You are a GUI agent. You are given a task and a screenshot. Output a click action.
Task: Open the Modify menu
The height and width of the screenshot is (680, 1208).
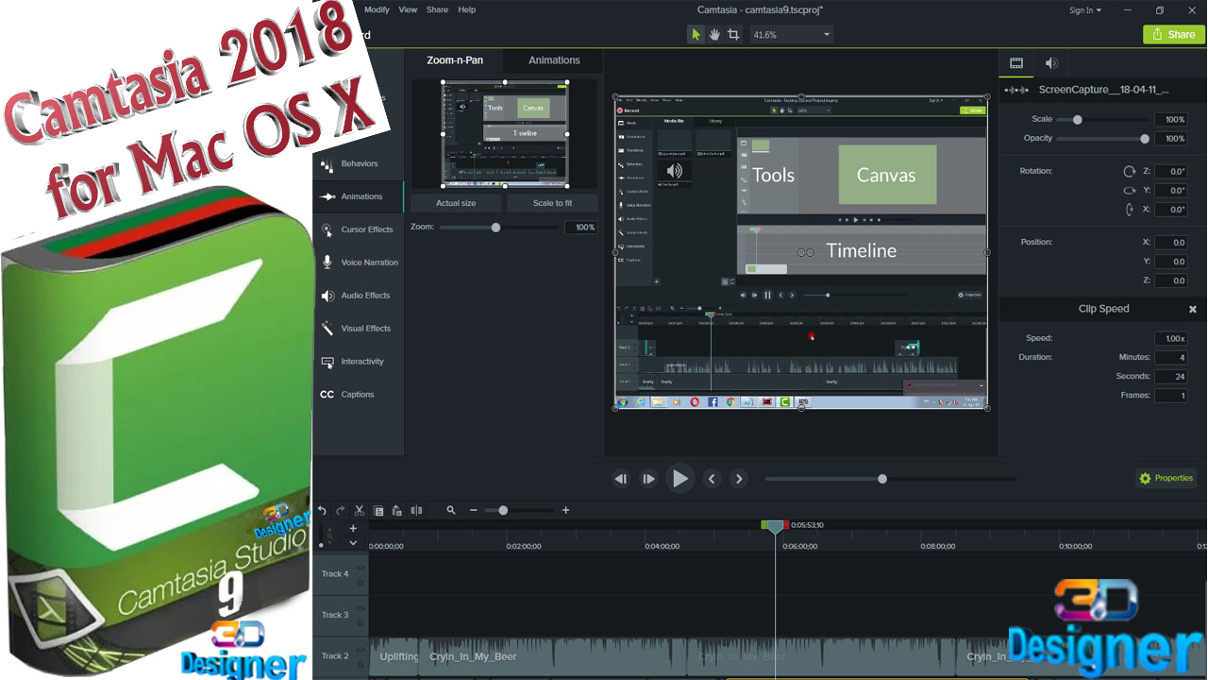click(x=377, y=9)
